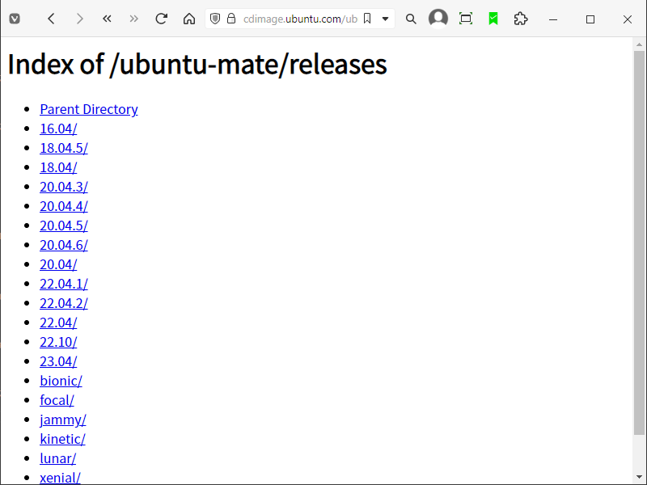
Task: Close the browser window
Action: tap(628, 19)
